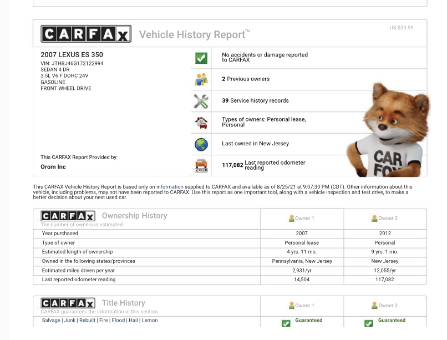Click Owner 2 year purchased value 2012

pyautogui.click(x=385, y=234)
